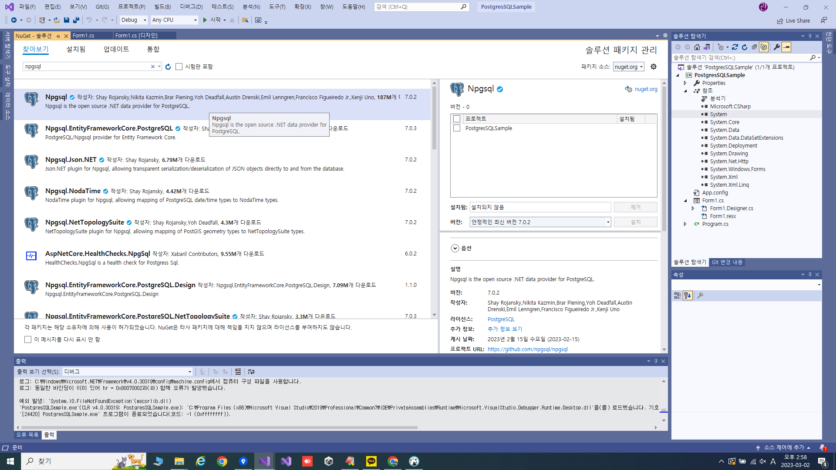
Task: Tick 'do not show this message again'
Action: [x=28, y=339]
